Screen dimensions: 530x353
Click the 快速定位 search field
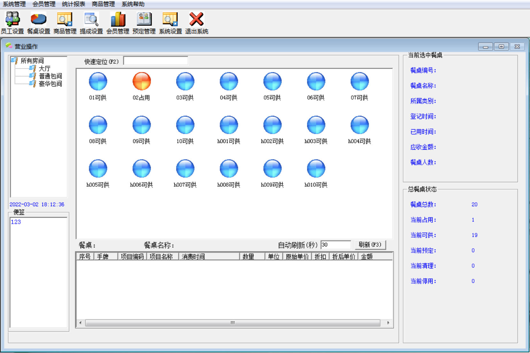coord(156,61)
